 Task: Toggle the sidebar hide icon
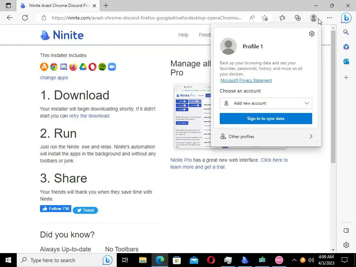pyautogui.click(x=346, y=231)
